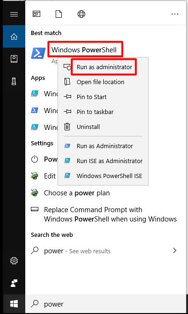Select the Home icon in sidebar
Screen dimensions: 188x314
pyautogui.click(x=14, y=36)
